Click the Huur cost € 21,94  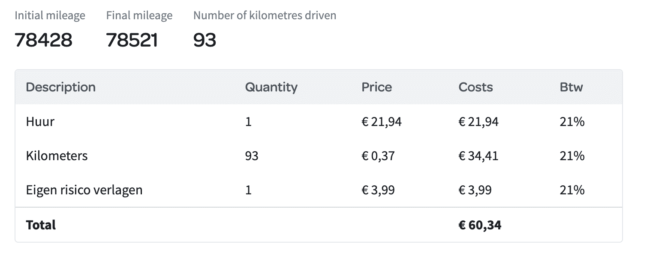(478, 122)
